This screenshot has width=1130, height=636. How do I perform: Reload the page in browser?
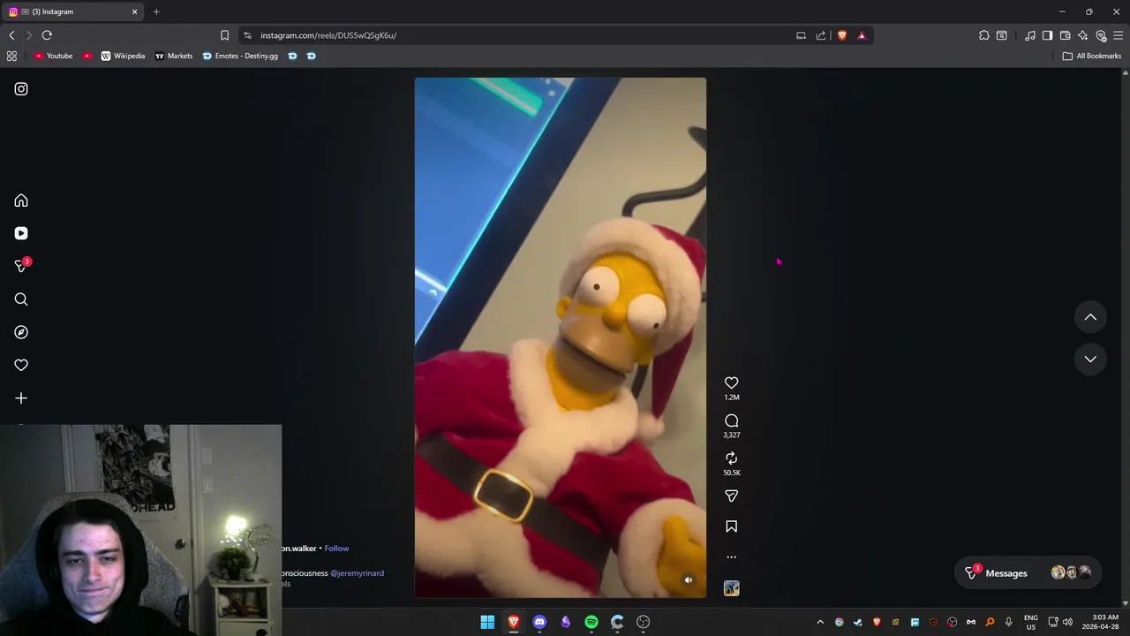[x=47, y=35]
